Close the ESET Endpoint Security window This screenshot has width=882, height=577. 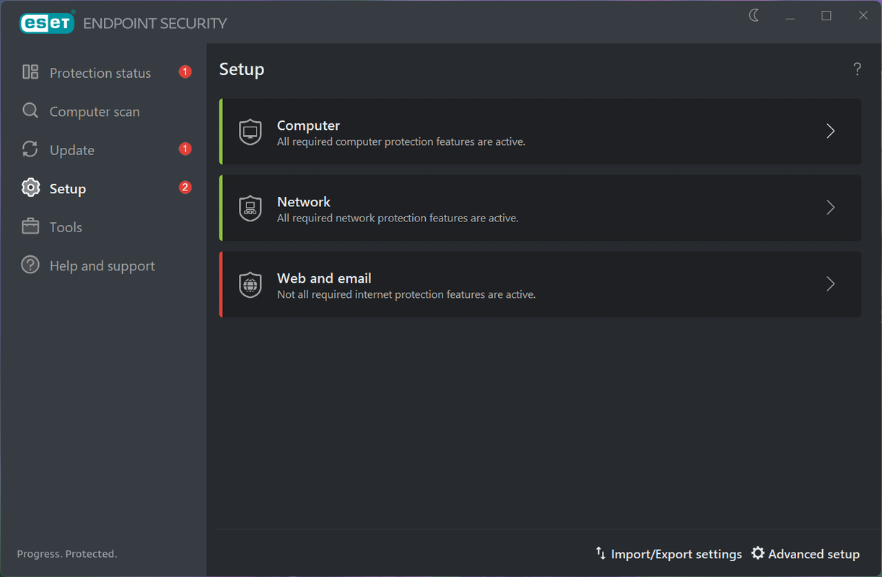click(x=863, y=16)
